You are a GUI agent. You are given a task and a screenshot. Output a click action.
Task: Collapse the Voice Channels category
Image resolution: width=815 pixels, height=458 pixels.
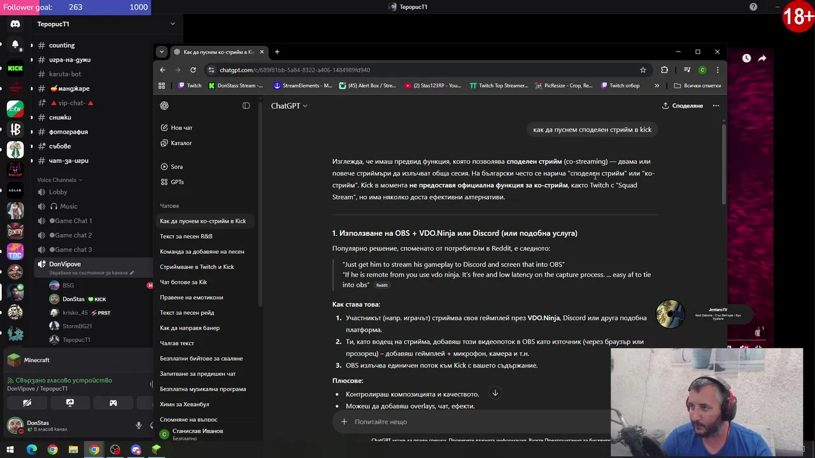pos(60,180)
